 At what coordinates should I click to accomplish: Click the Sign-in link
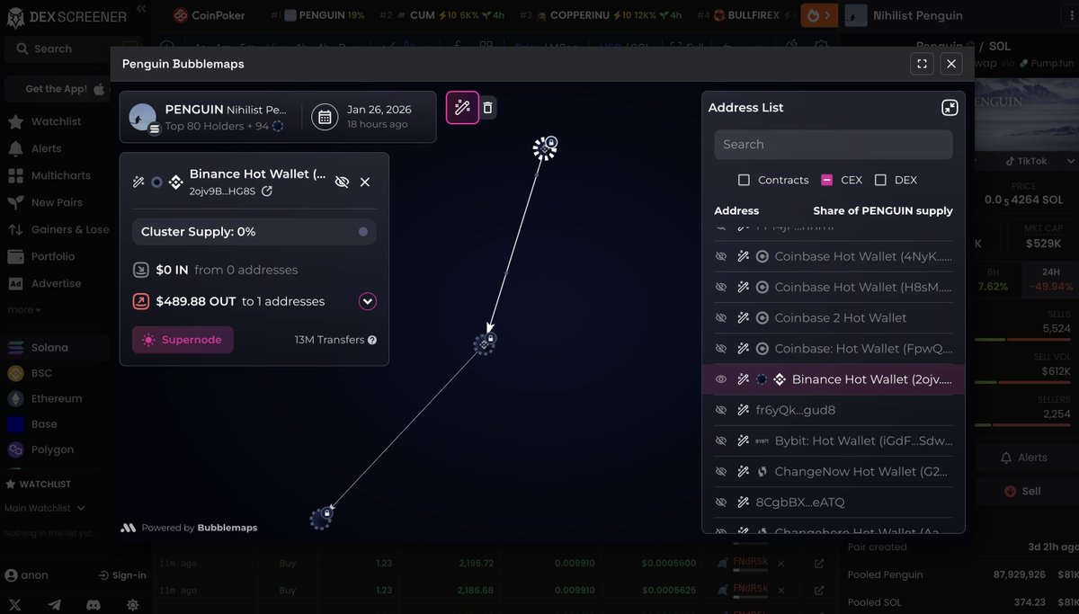pyautogui.click(x=122, y=575)
